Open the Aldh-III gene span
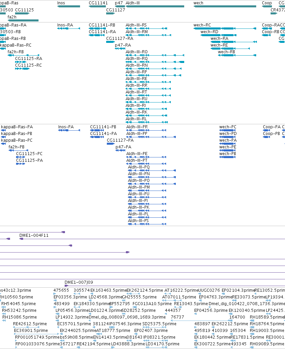 [x=155, y=6]
